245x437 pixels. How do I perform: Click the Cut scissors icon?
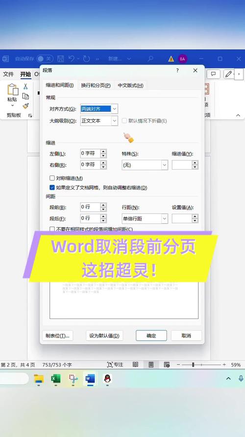pos(25,87)
